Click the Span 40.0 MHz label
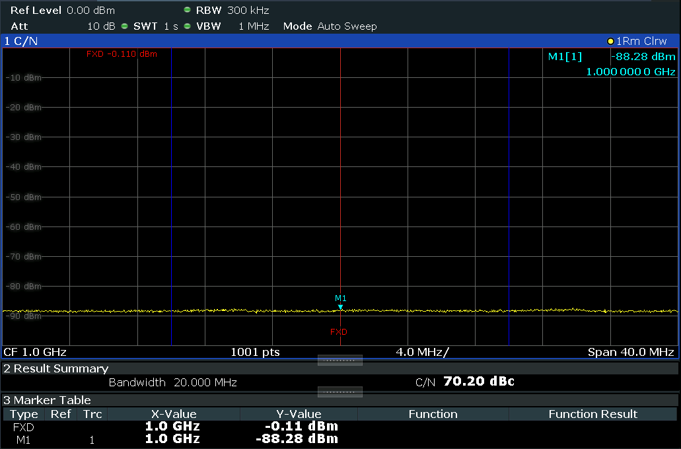 (630, 352)
